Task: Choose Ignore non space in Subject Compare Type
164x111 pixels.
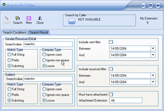Action: pos(44,95)
